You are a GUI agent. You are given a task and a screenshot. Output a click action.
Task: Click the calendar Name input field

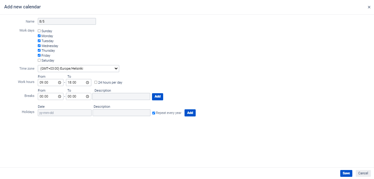coord(67,21)
